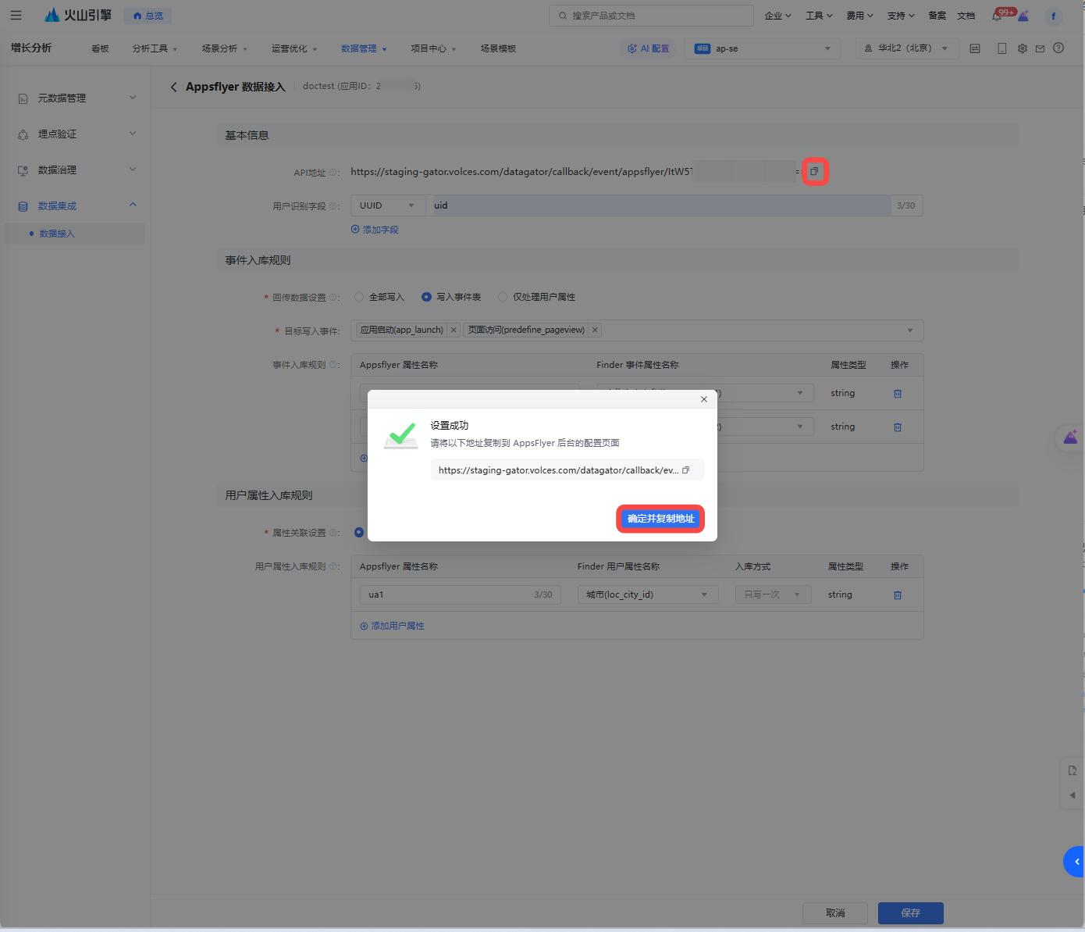Expand the 埋点验证 sidebar group

point(77,134)
